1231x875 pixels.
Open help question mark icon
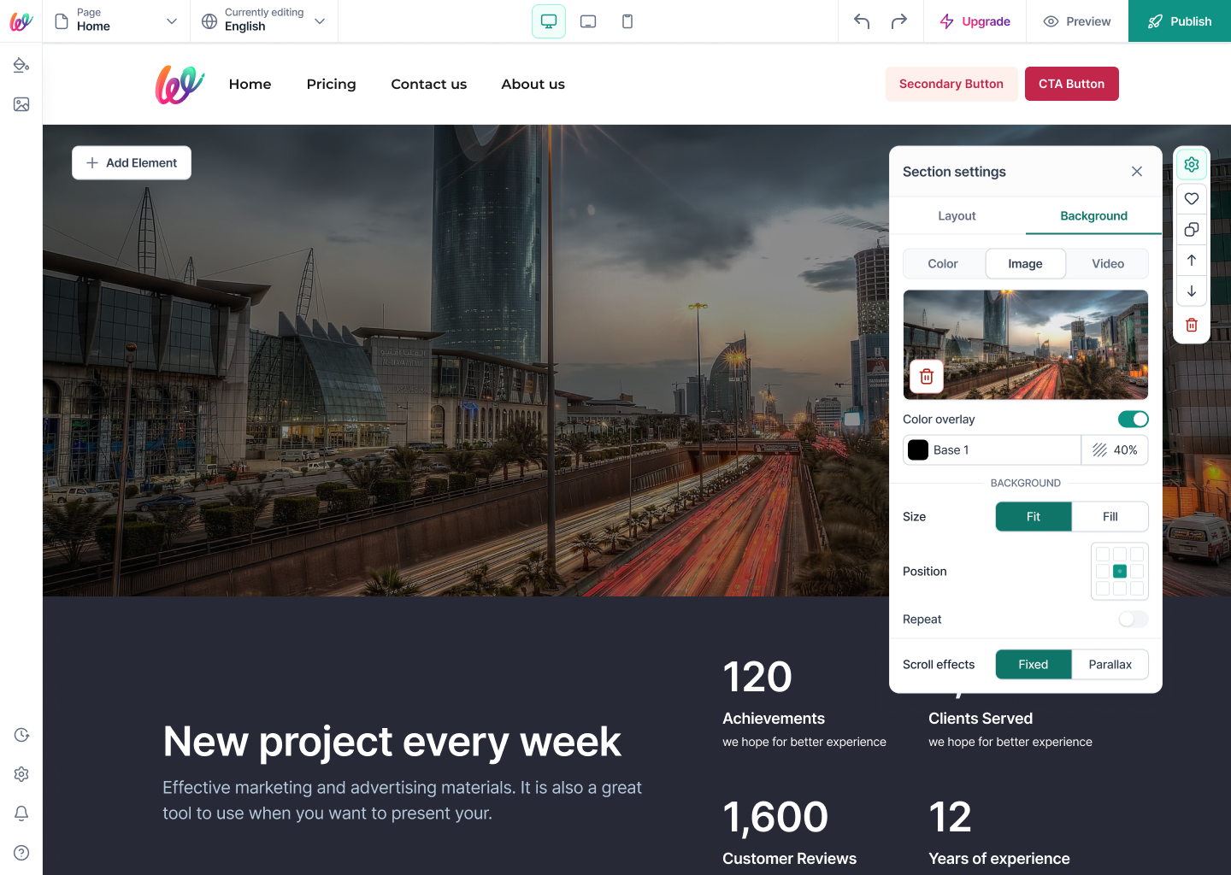[21, 853]
